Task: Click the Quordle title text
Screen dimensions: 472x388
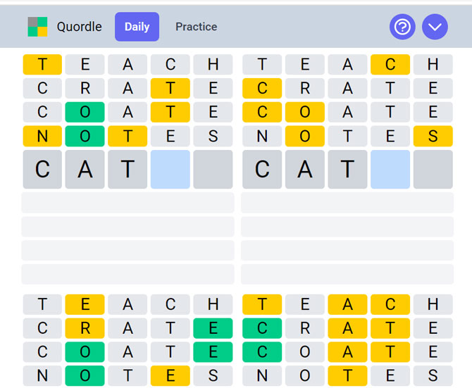Action: point(79,27)
